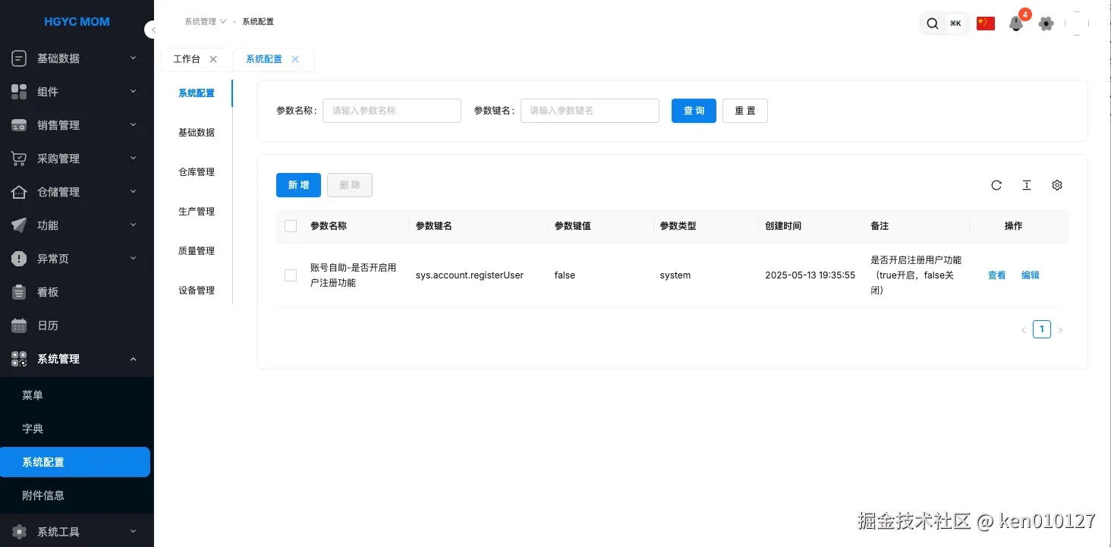Close the 工作台 tab
The height and width of the screenshot is (547, 1111).
pyautogui.click(x=213, y=59)
